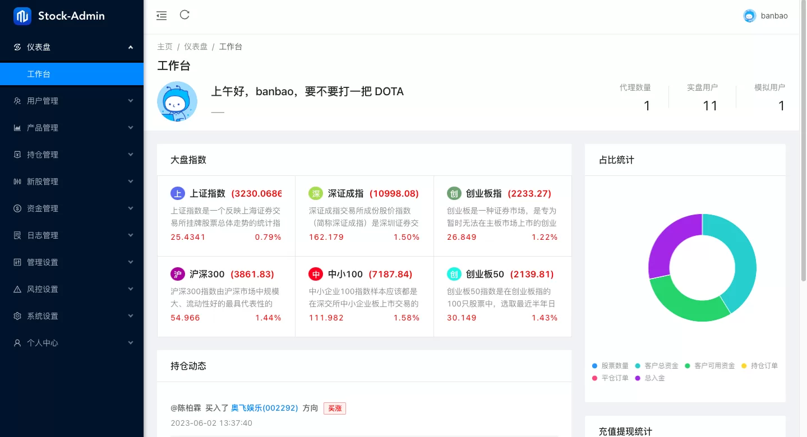This screenshot has width=807, height=437.
Task: Click the 买涨 direction tag
Action: tap(335, 408)
